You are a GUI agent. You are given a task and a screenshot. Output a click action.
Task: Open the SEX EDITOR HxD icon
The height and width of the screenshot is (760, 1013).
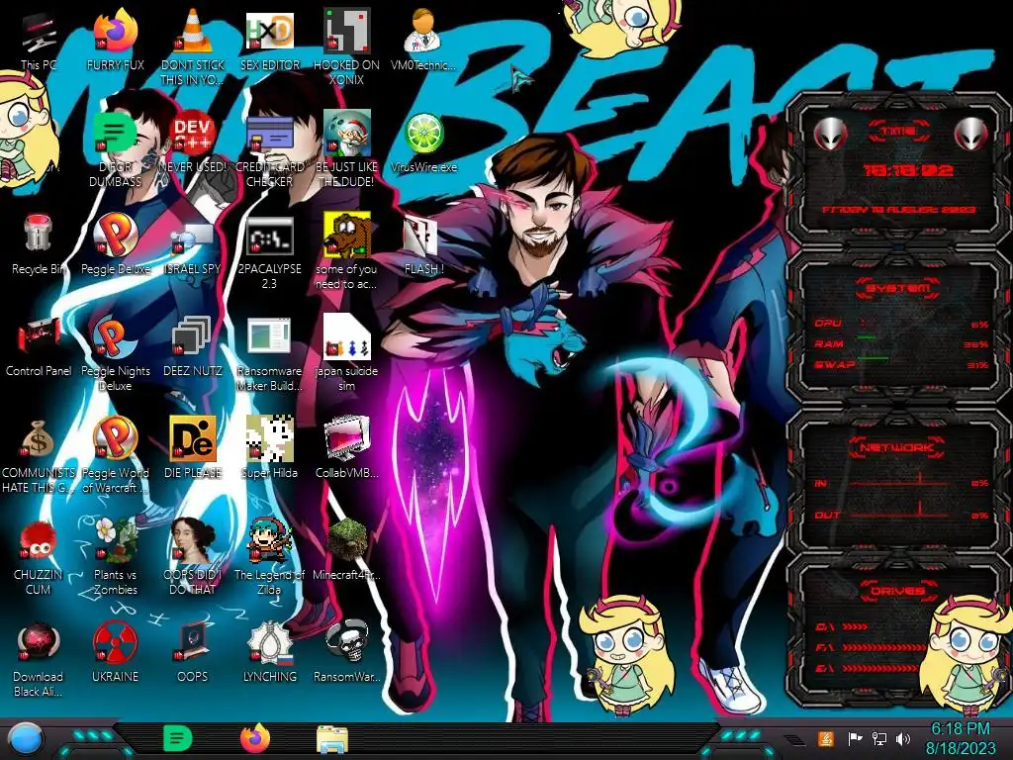click(x=269, y=33)
